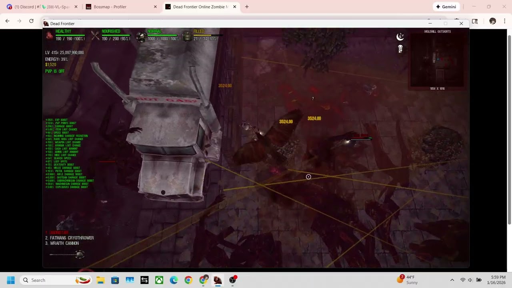Open the browser side panel icon
The image size is (512, 288).
click(x=475, y=21)
